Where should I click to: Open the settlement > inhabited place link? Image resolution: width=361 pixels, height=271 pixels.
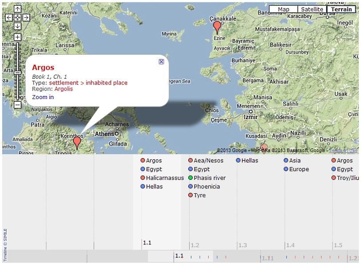click(88, 83)
